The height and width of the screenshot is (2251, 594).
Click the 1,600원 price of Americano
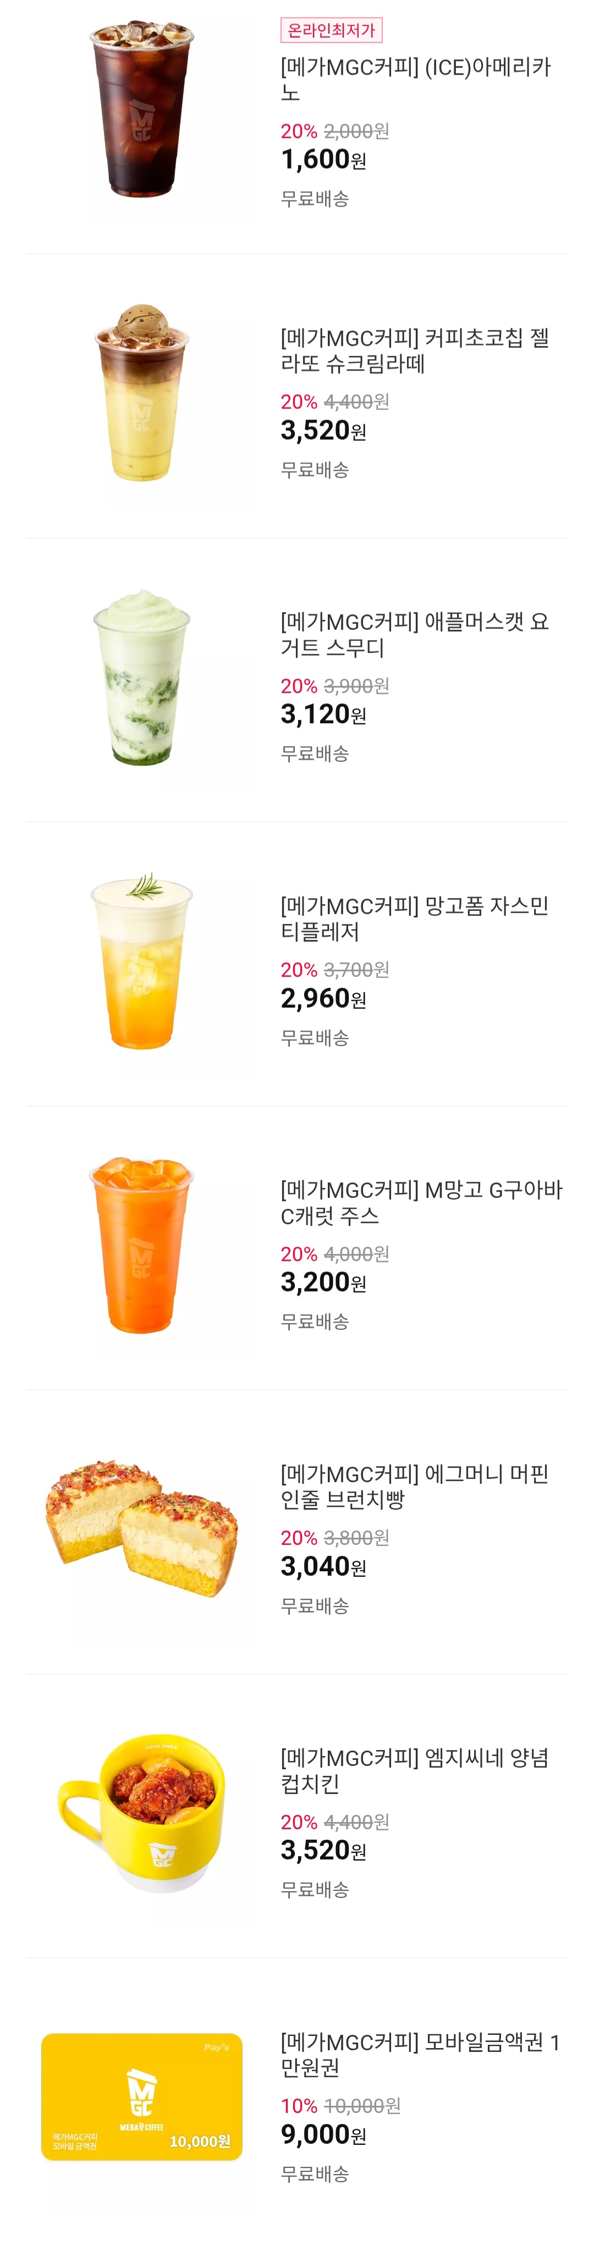tap(324, 160)
